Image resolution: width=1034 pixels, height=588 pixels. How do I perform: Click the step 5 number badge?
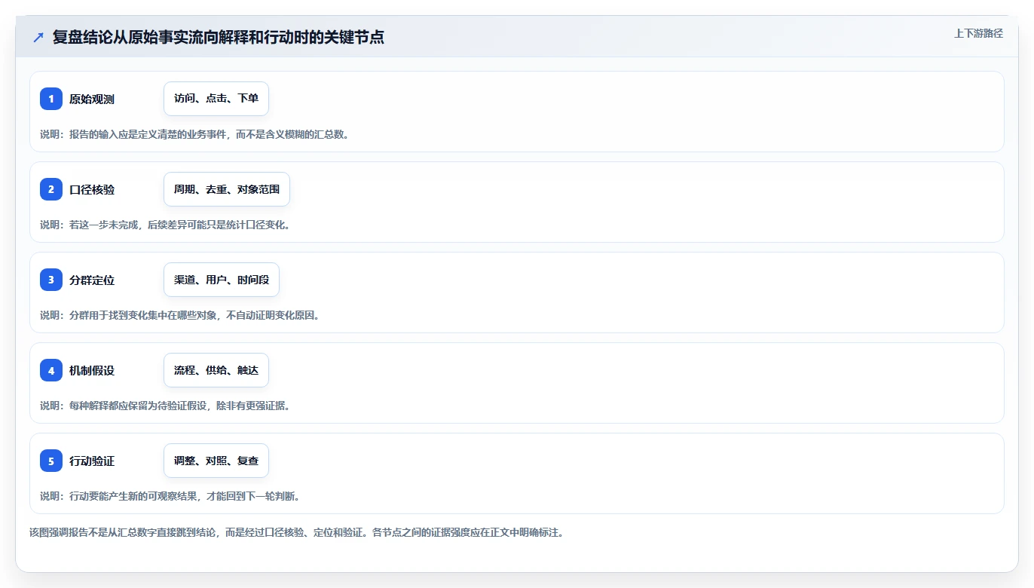tap(51, 461)
